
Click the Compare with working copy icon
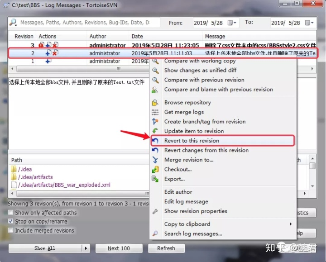(155, 61)
